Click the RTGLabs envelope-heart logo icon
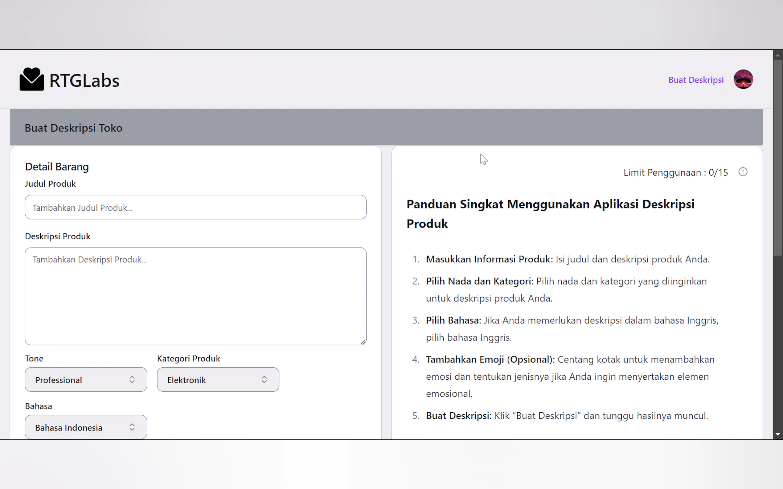 (31, 79)
